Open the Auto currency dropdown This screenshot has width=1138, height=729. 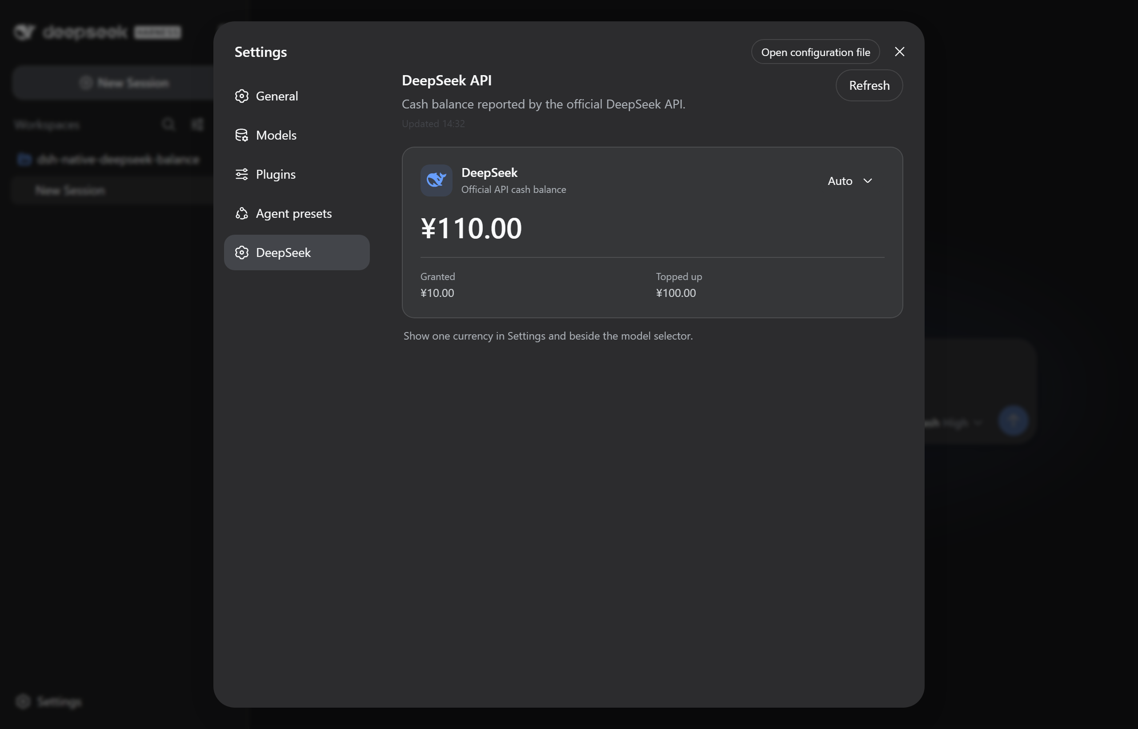click(x=849, y=181)
